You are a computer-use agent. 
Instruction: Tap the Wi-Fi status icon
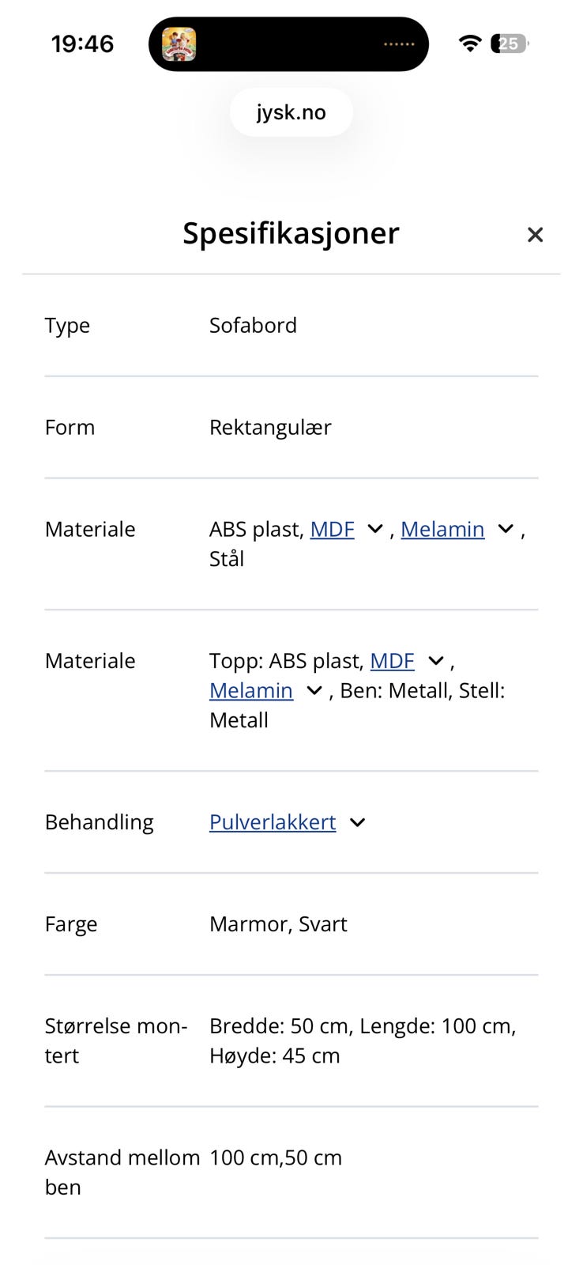tap(470, 43)
